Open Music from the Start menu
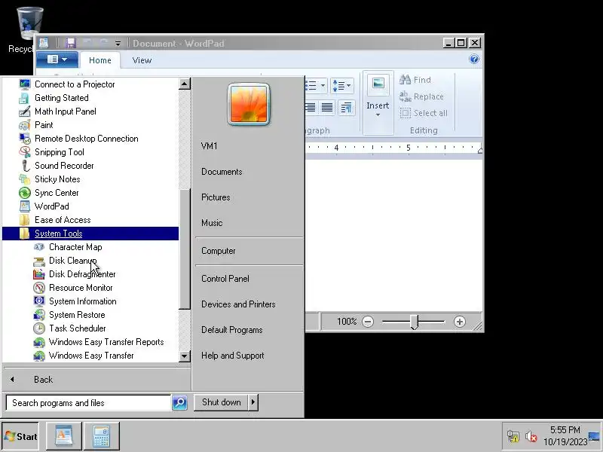Screen dimensions: 603x452 coord(212,223)
